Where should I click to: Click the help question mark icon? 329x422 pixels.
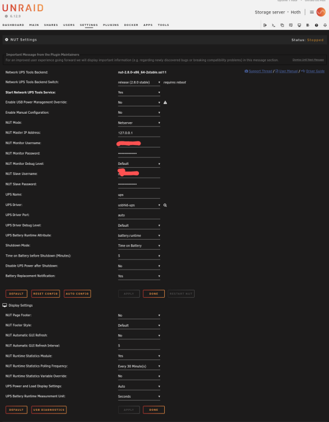click(x=317, y=25)
